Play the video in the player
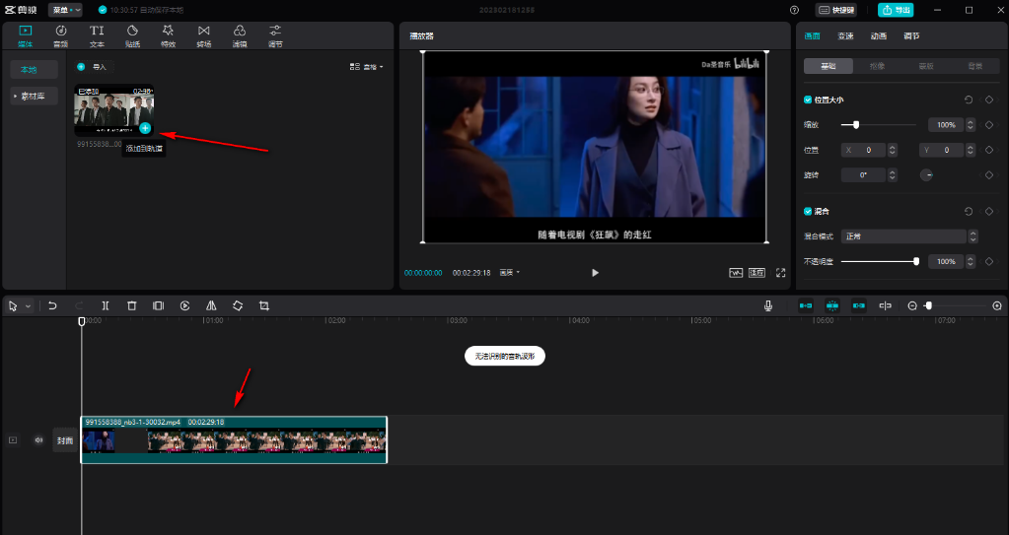Image resolution: width=1009 pixels, height=535 pixels. click(595, 273)
